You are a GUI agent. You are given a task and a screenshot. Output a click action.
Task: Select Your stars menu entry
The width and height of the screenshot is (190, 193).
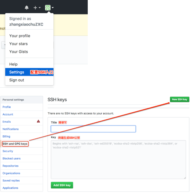click(18, 44)
